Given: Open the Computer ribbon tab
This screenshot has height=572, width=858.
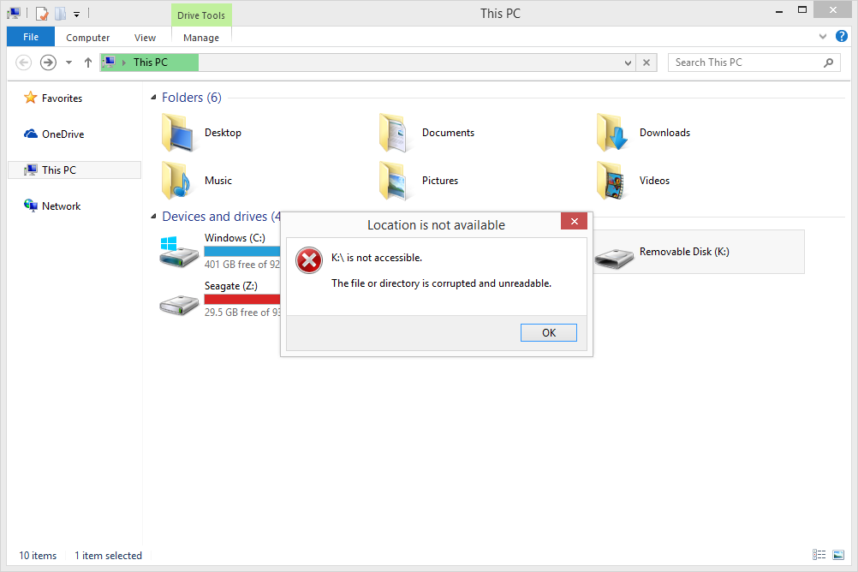Looking at the screenshot, I should (87, 37).
